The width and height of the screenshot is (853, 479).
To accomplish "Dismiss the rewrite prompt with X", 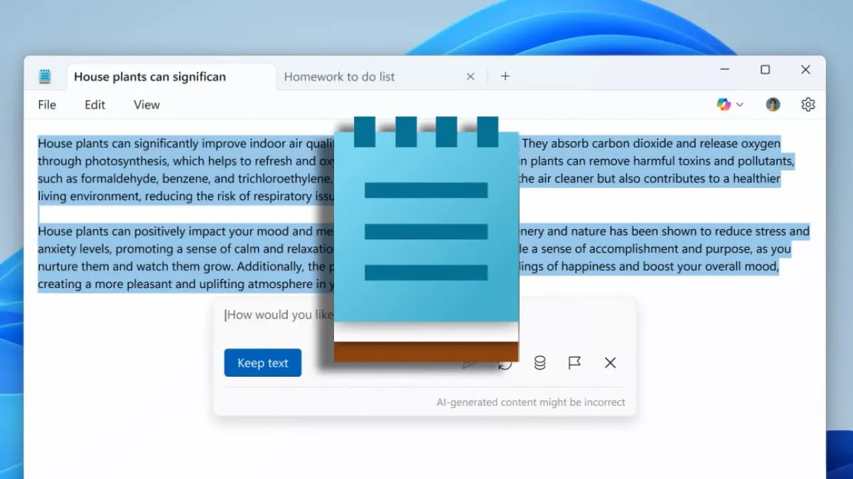I will pos(610,363).
